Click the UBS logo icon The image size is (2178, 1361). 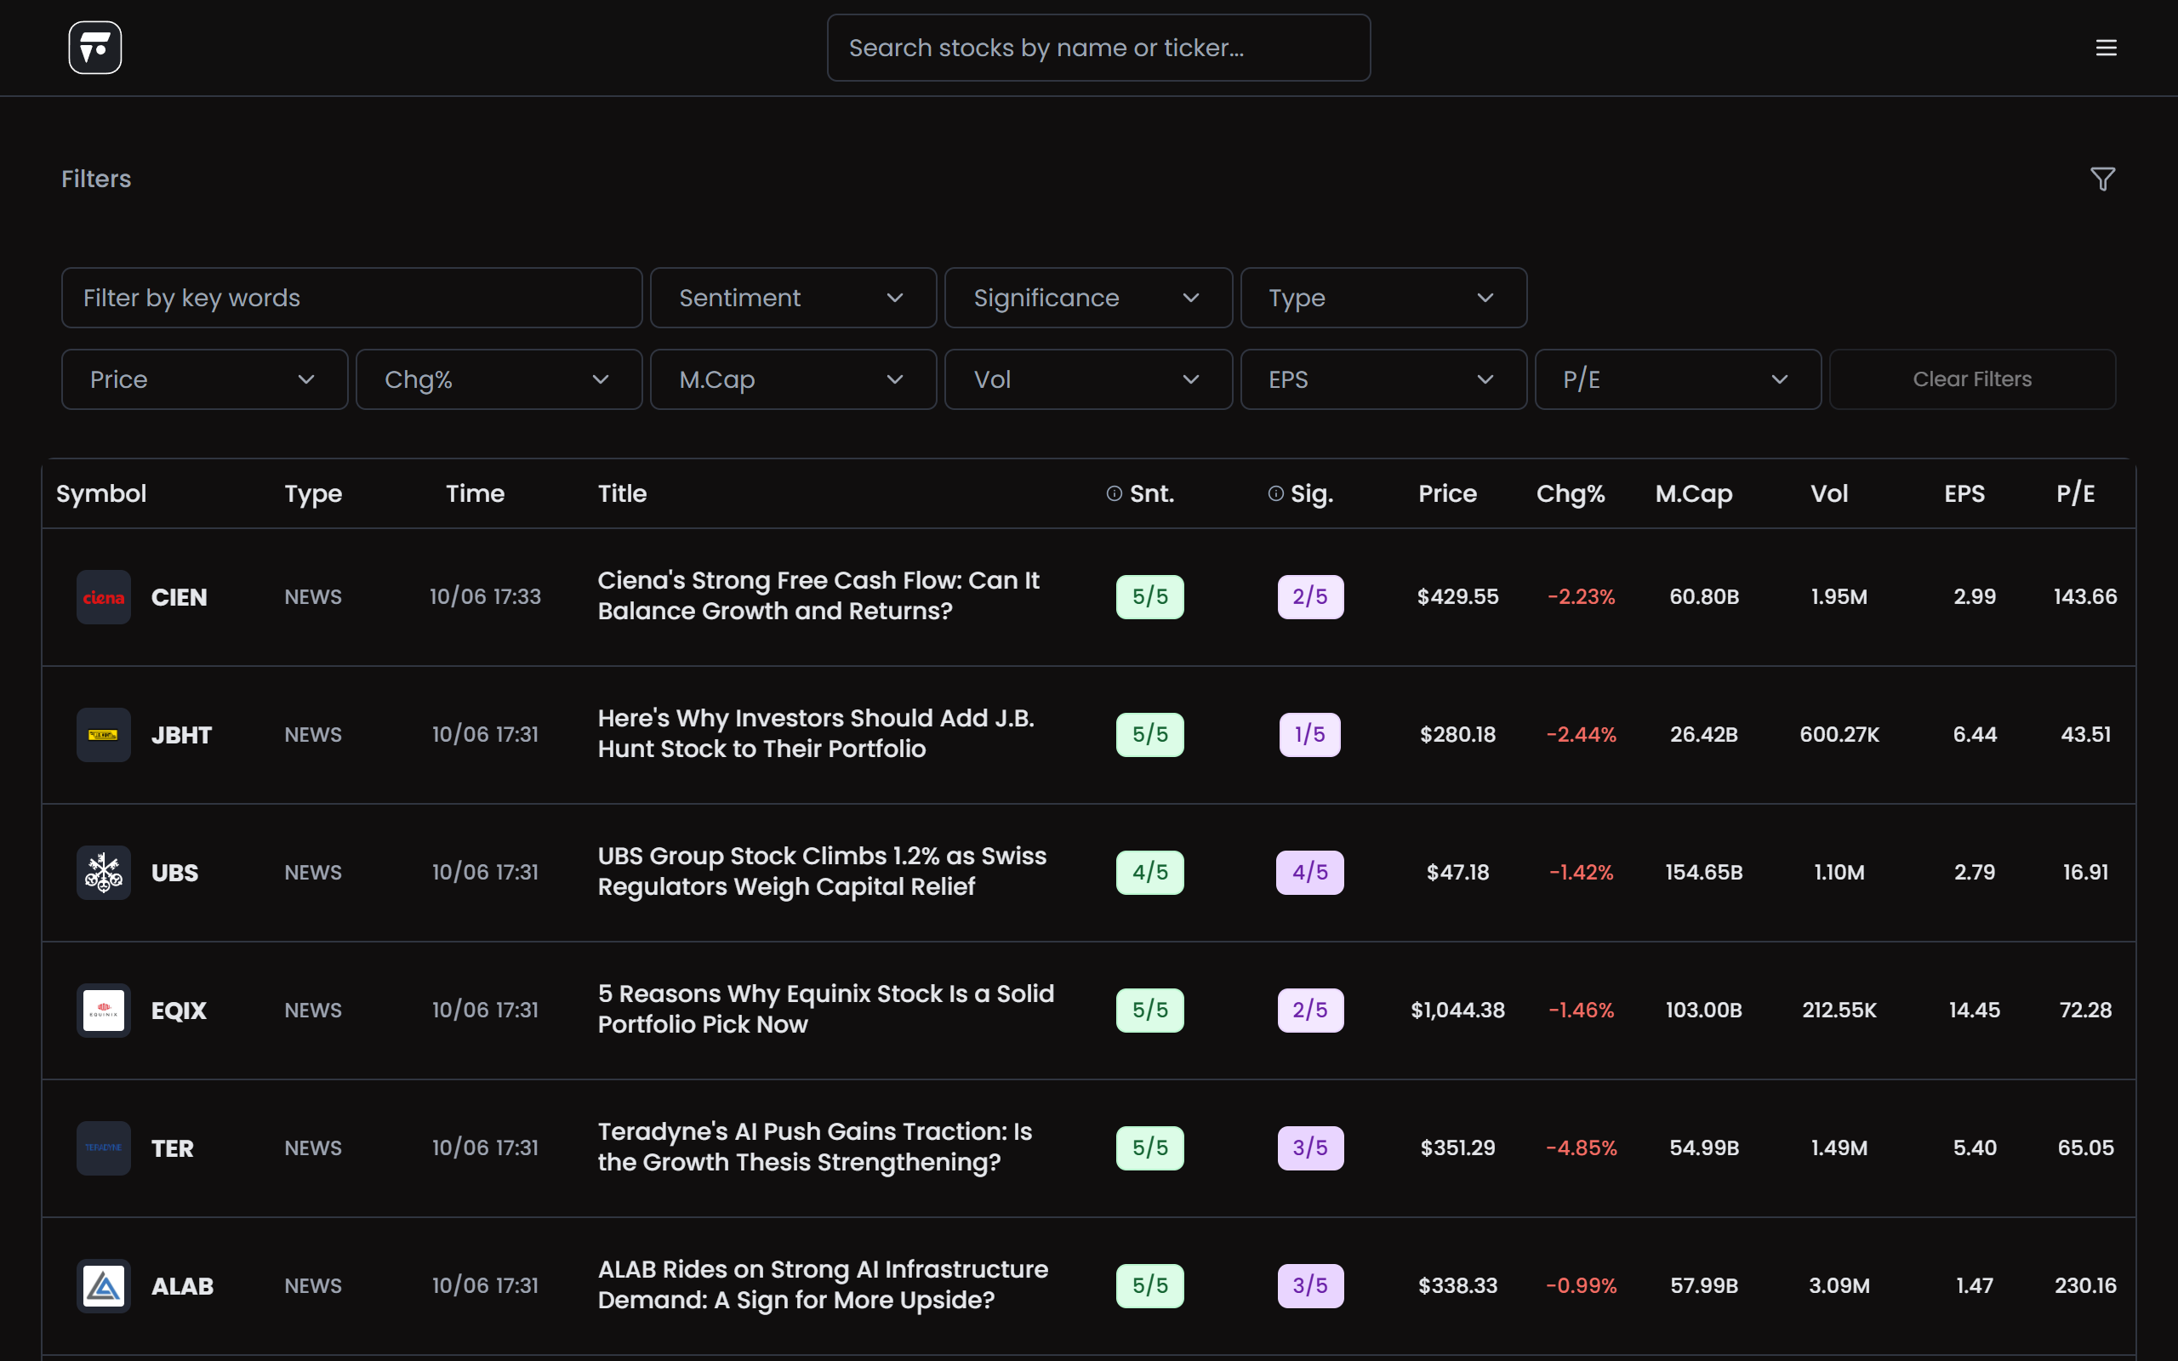pos(104,872)
